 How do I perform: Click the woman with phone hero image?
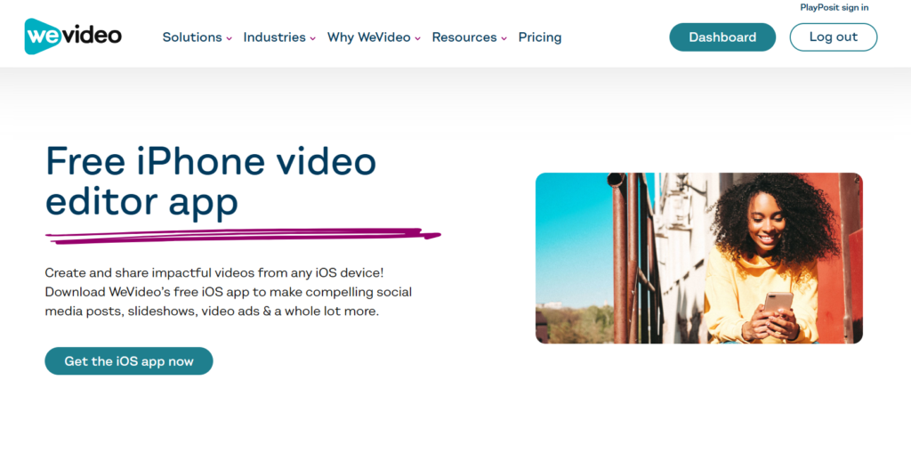coord(699,258)
